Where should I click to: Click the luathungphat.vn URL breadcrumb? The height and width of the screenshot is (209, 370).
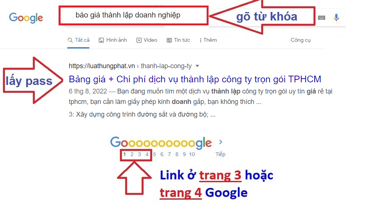[x=102, y=66]
